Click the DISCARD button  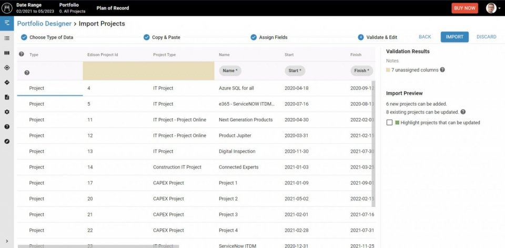pos(486,37)
